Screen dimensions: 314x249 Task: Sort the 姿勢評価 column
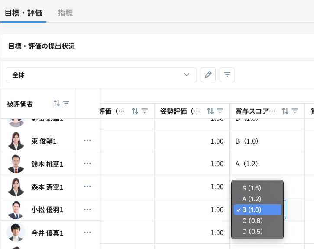pos(210,111)
